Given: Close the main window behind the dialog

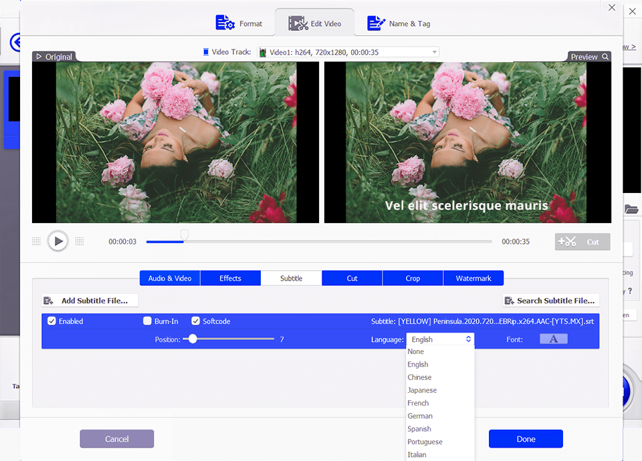Looking at the screenshot, I should 633,11.
